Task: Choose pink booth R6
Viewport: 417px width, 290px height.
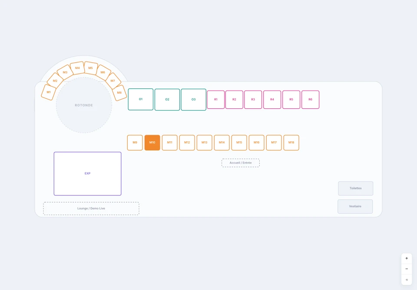Action: [x=310, y=100]
